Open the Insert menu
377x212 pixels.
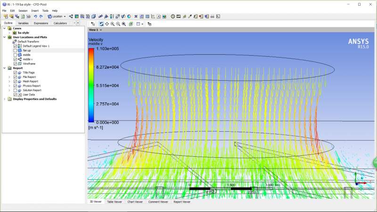(35, 10)
